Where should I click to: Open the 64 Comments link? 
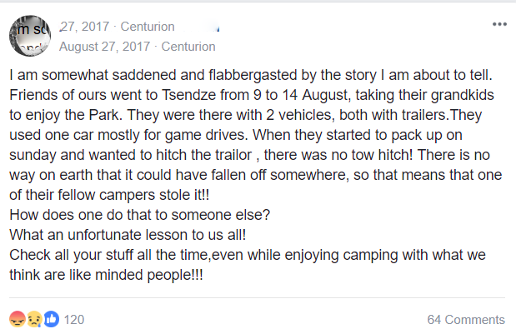click(x=465, y=319)
